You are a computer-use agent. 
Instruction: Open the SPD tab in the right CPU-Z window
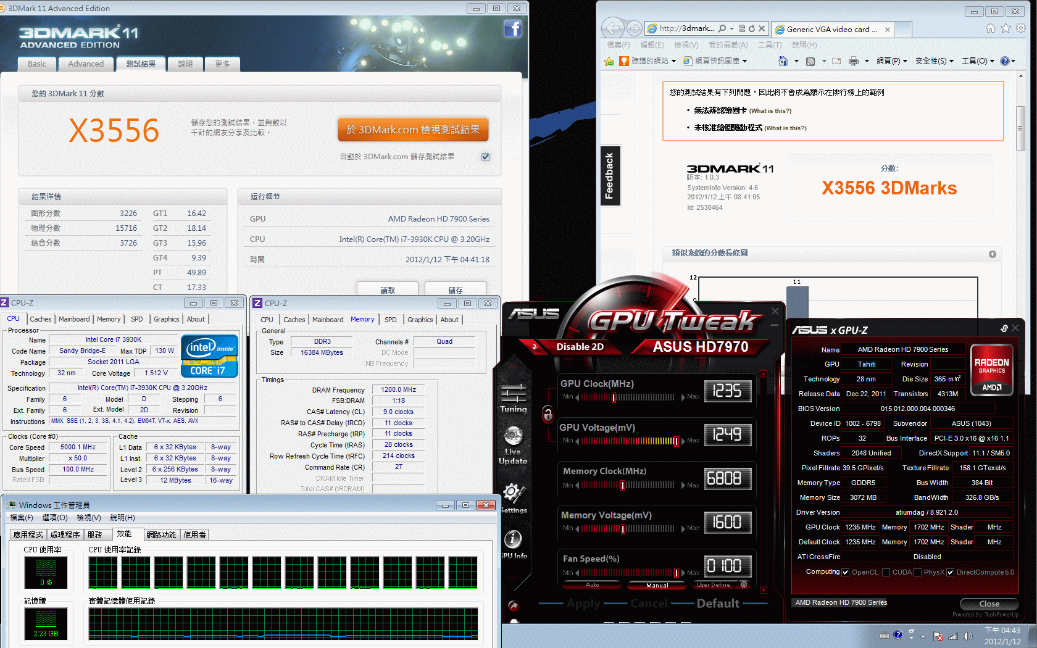click(391, 320)
